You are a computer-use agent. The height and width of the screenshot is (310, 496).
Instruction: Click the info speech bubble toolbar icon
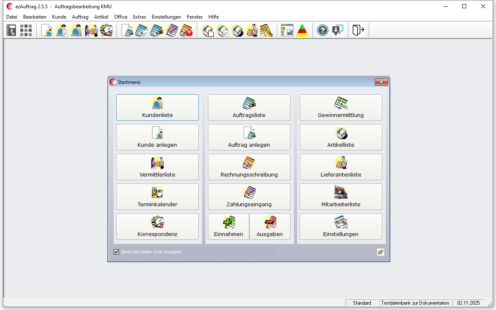tap(338, 30)
